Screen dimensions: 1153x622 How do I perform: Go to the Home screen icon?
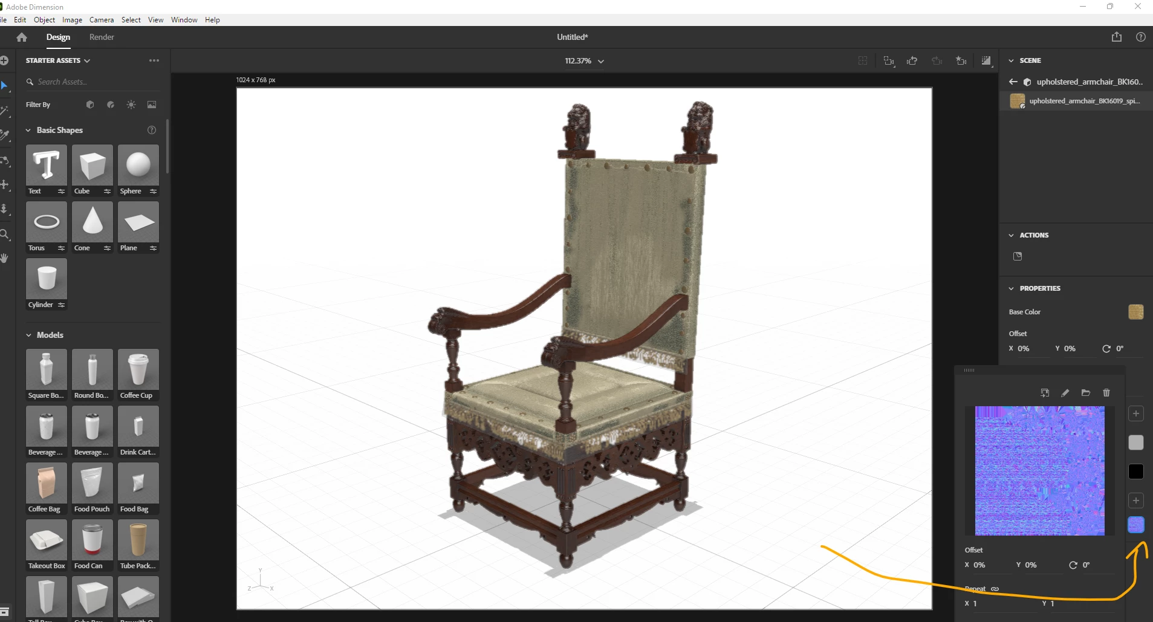pyautogui.click(x=22, y=37)
